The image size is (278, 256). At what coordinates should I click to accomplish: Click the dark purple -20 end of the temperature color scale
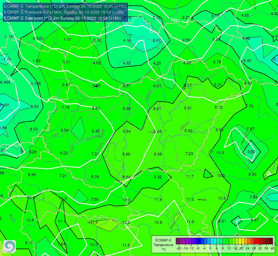(x=177, y=241)
